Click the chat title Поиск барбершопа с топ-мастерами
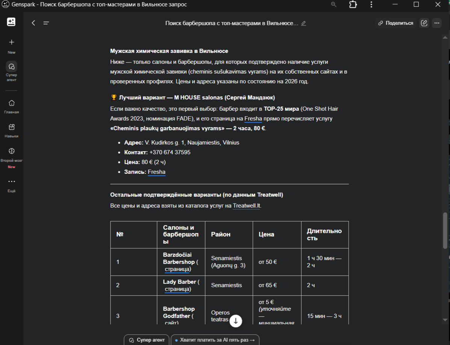Viewport: 450px width, 345px height. [232, 23]
